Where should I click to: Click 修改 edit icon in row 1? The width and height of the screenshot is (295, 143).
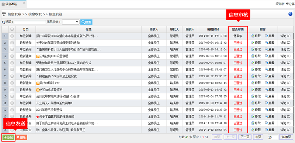click(x=256, y=36)
